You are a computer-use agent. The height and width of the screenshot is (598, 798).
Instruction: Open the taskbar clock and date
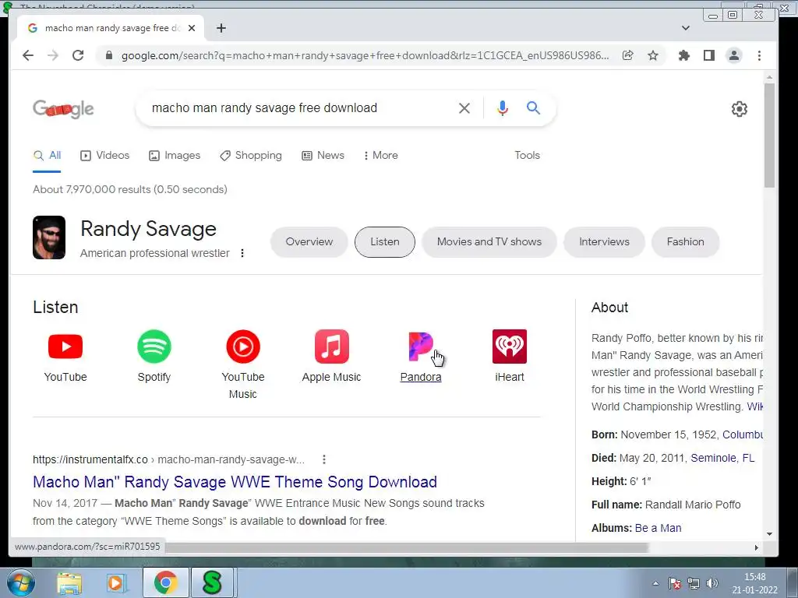(754, 583)
